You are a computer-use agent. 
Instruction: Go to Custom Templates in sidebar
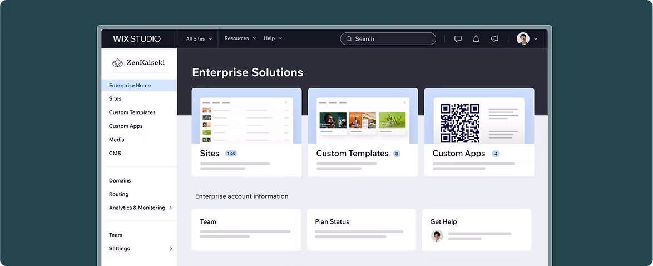(x=132, y=112)
